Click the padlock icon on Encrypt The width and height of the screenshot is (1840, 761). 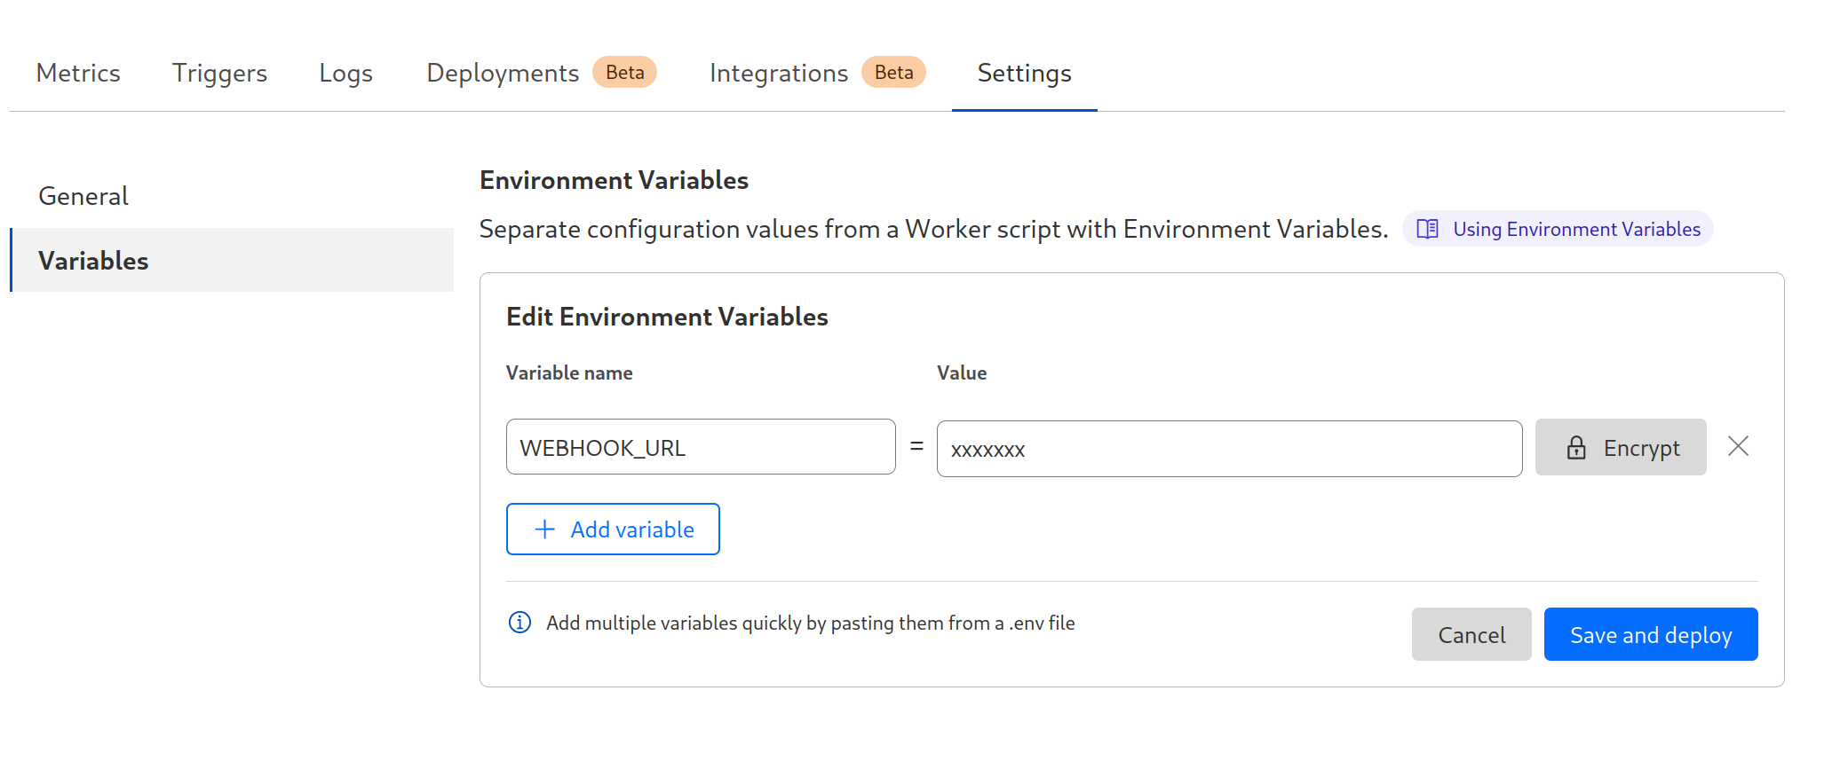1576,448
